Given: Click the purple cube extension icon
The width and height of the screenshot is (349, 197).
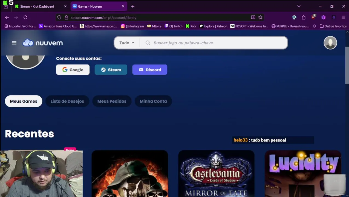Looking at the screenshot, I should (x=323, y=18).
